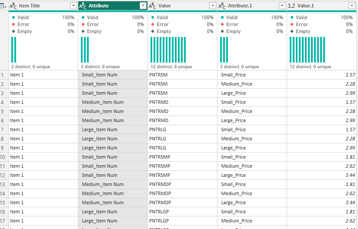The image size is (358, 229).
Task: Click 'Medium_Price' cell in row 17
Action: click(252, 221)
